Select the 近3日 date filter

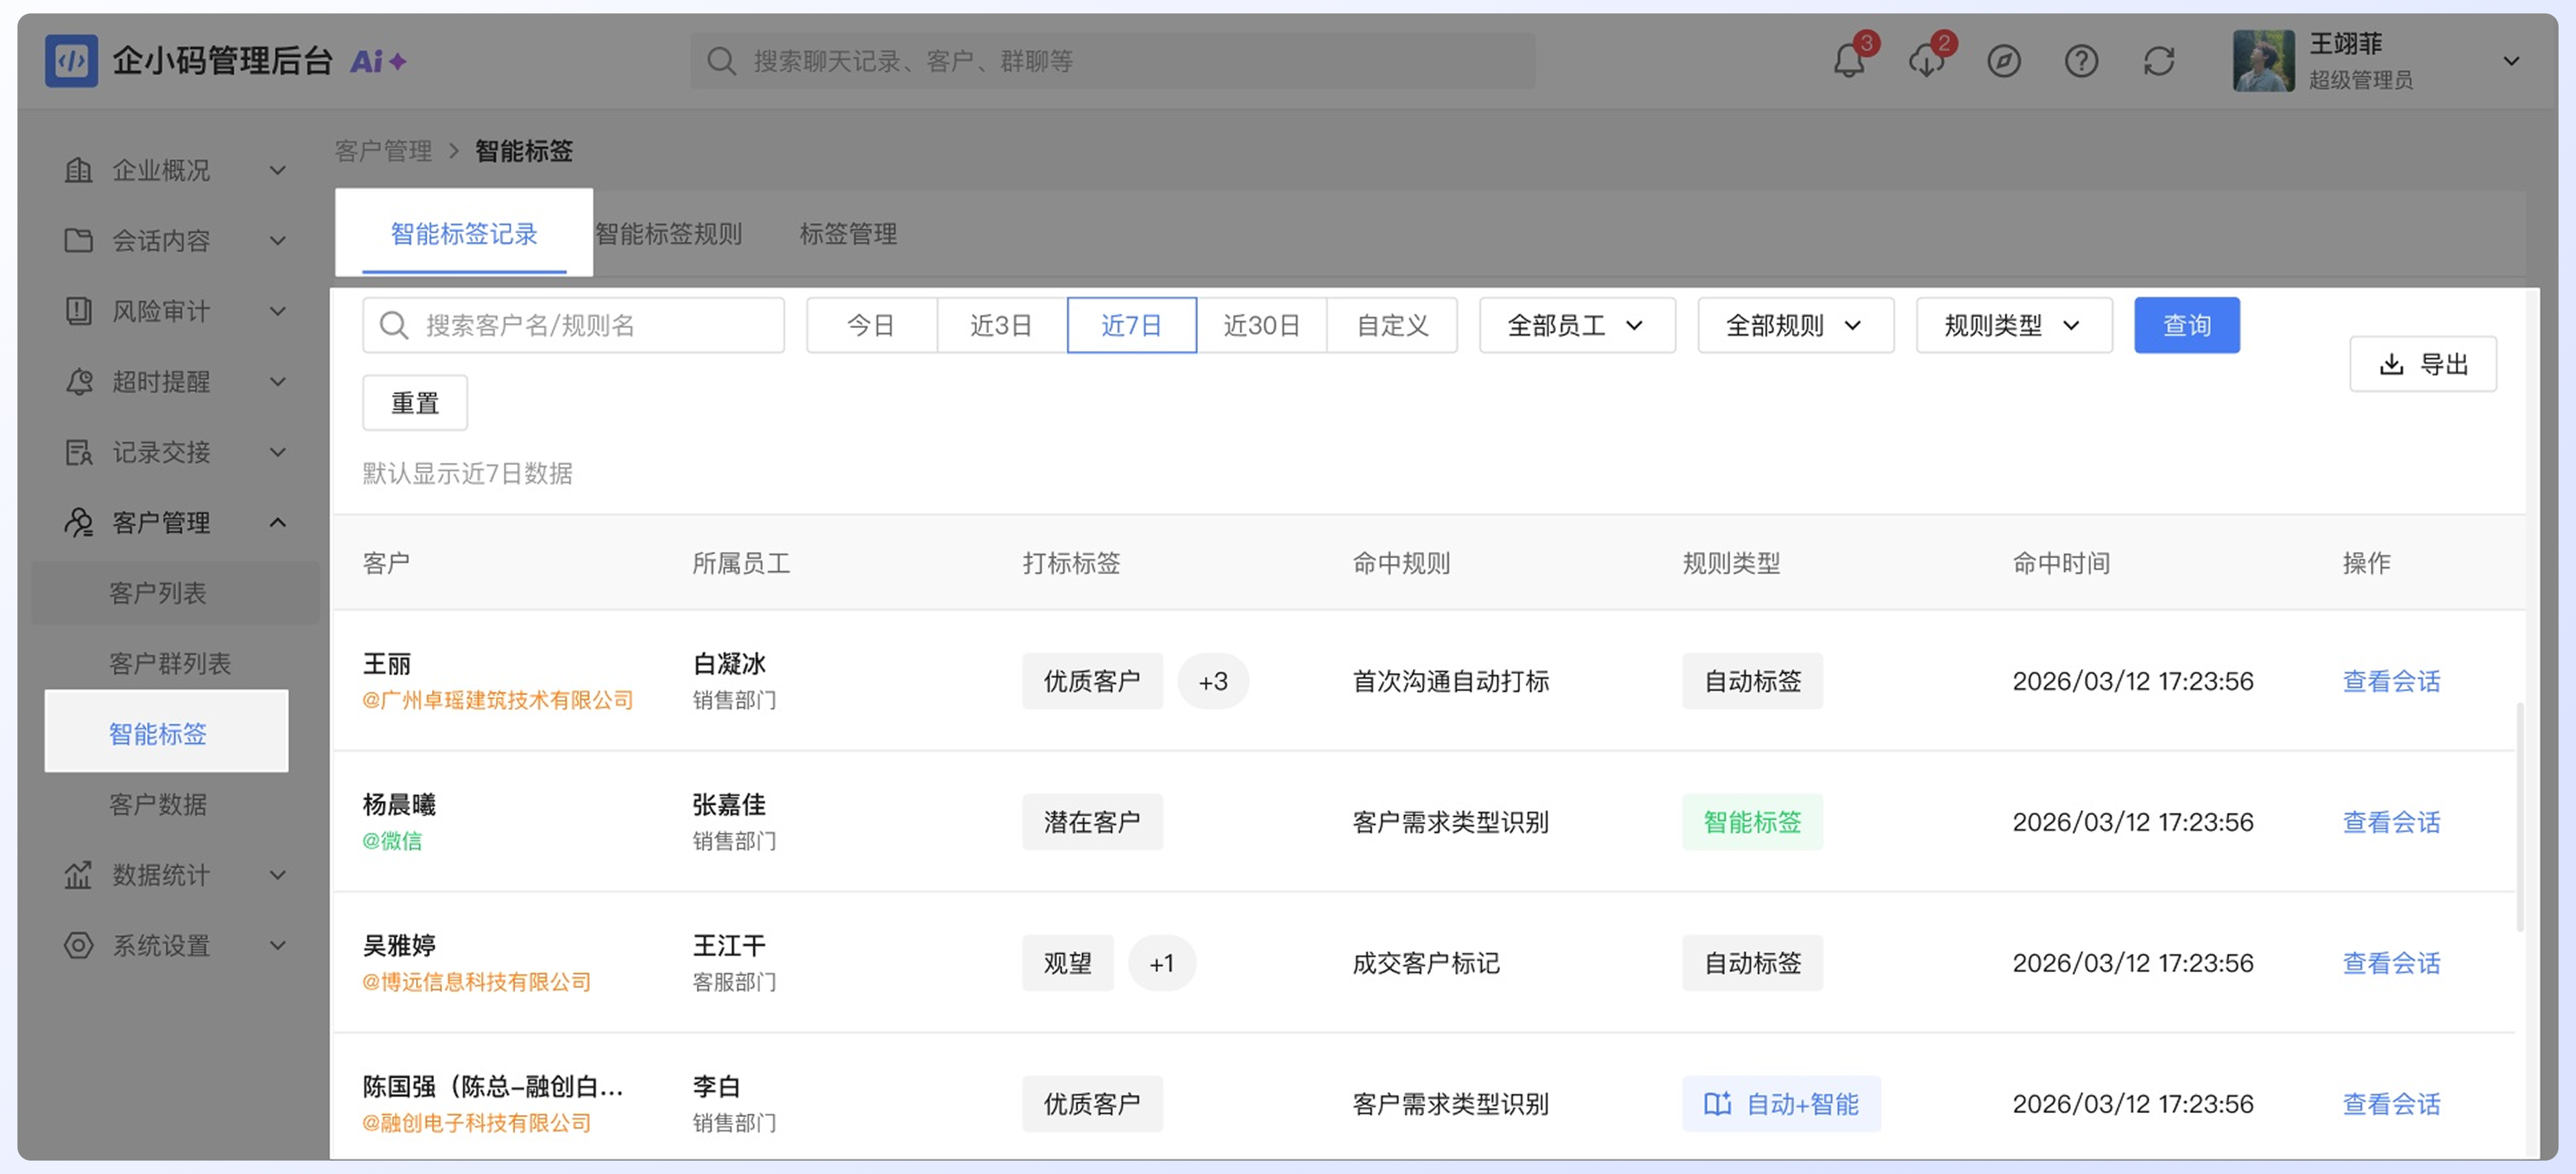point(1001,325)
